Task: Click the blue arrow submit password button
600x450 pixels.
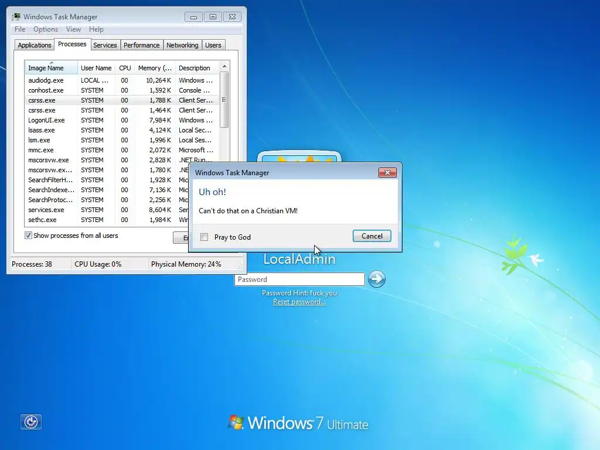Action: 377,278
